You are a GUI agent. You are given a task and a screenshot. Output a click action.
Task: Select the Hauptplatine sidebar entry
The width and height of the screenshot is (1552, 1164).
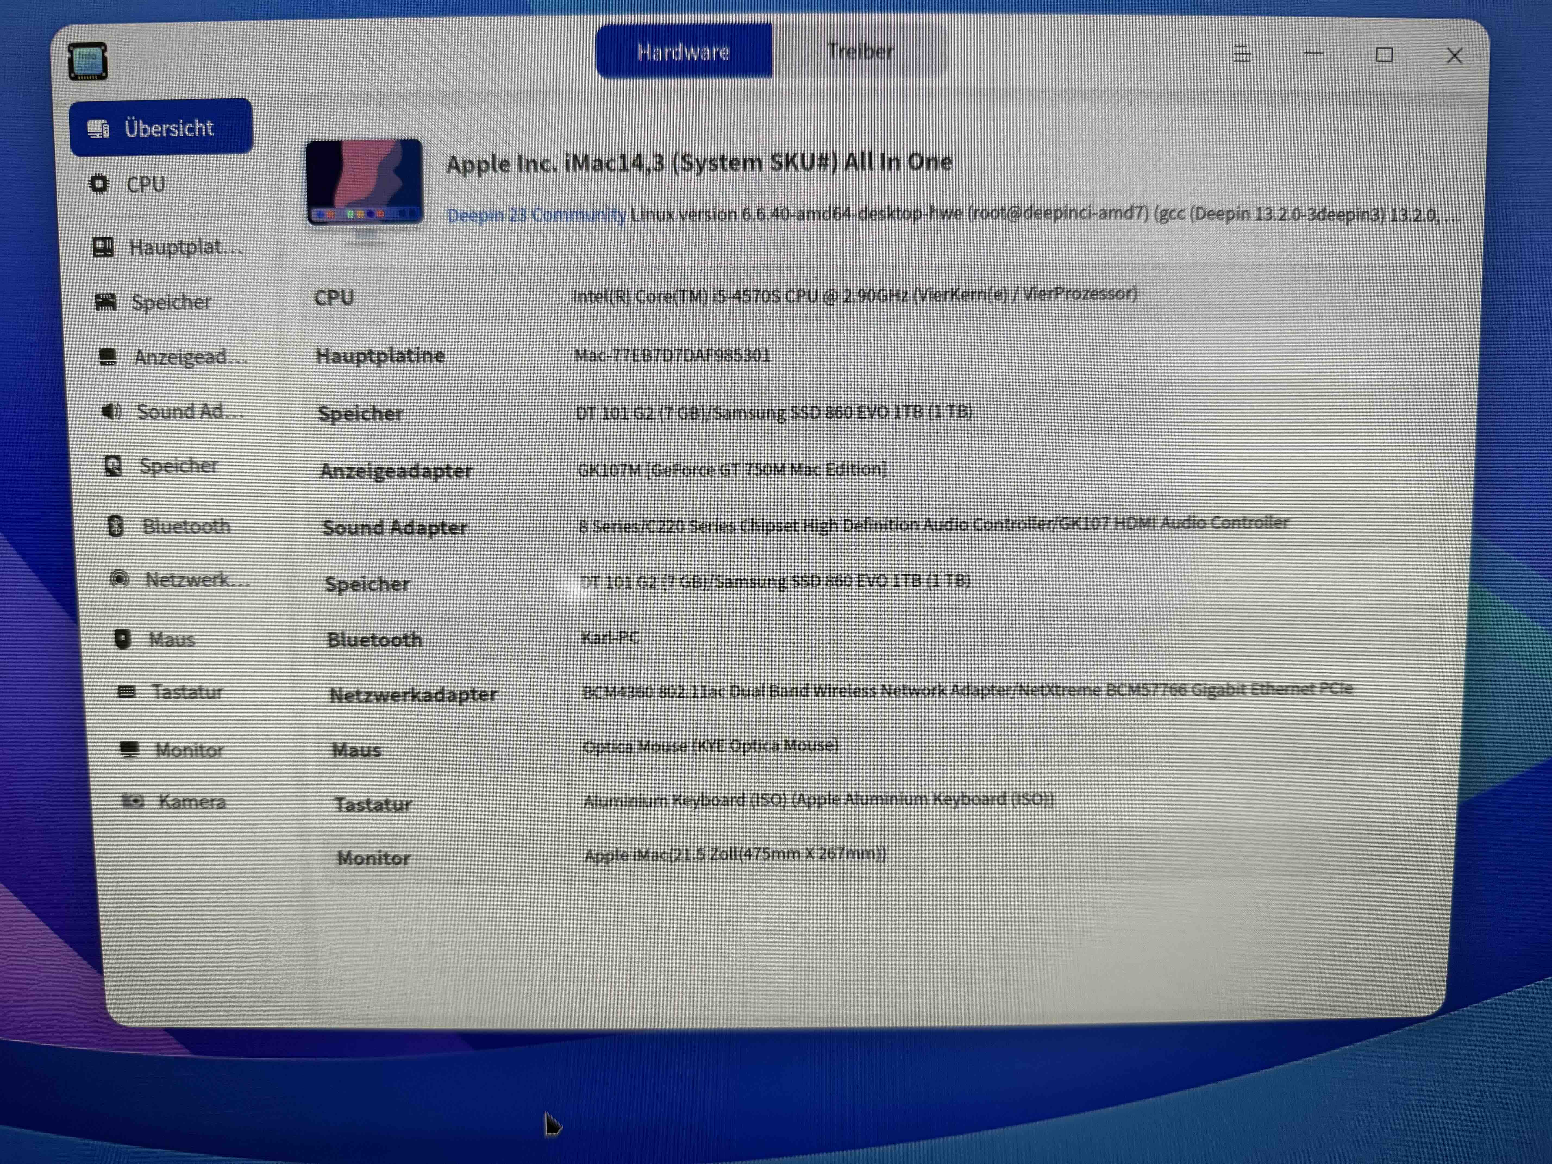[168, 247]
